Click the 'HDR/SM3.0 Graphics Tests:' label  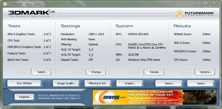pyautogui.click(x=24, y=47)
